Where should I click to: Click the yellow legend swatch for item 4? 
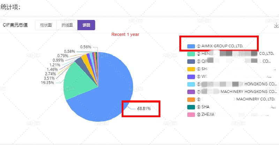[191, 69]
